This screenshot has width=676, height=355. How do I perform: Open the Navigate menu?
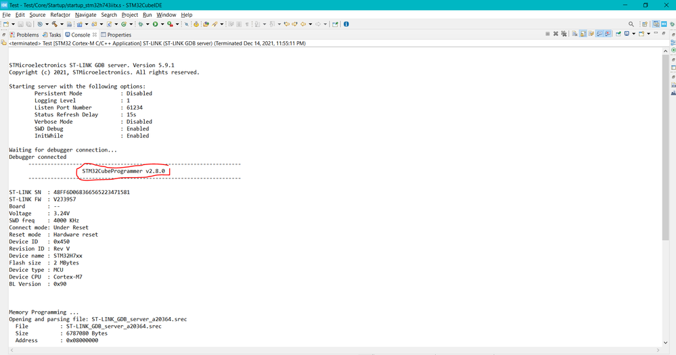click(86, 15)
